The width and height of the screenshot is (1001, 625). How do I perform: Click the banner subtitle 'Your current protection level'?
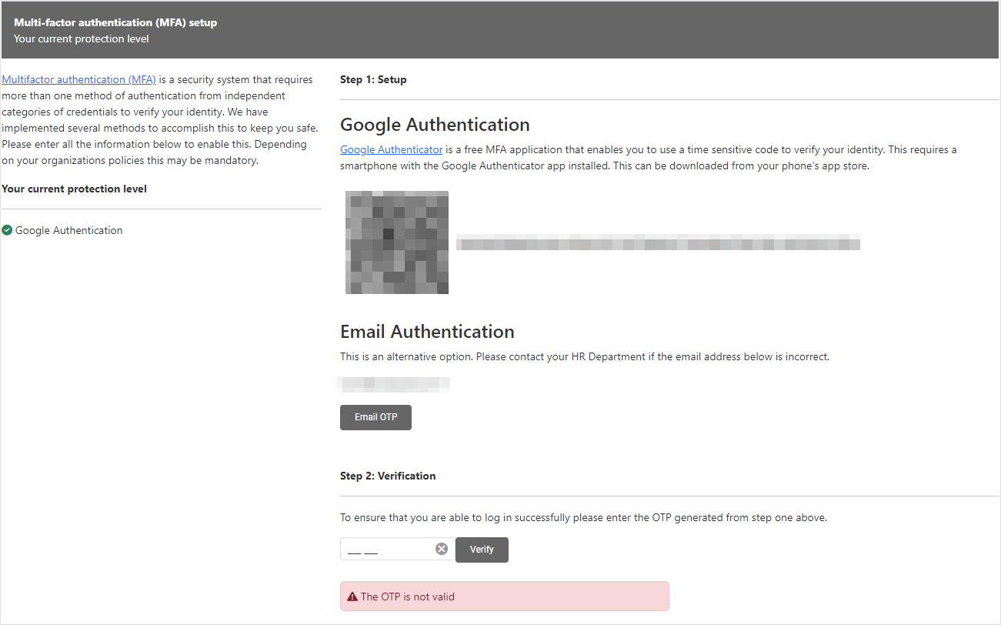pos(82,38)
